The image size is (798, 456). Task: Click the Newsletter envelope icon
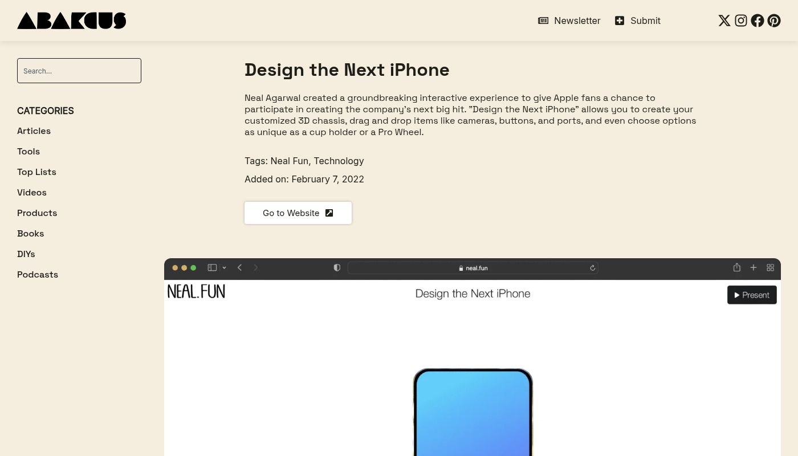pyautogui.click(x=543, y=21)
